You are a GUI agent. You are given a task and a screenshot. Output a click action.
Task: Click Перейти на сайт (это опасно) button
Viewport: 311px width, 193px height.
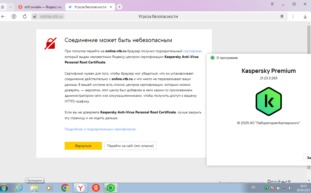click(130, 146)
